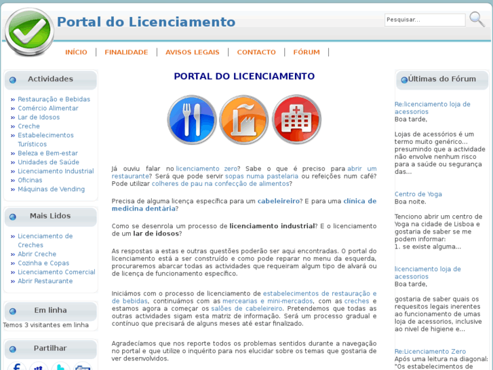Follow 'colheres de pau na confecção' link

pyautogui.click(x=220, y=184)
